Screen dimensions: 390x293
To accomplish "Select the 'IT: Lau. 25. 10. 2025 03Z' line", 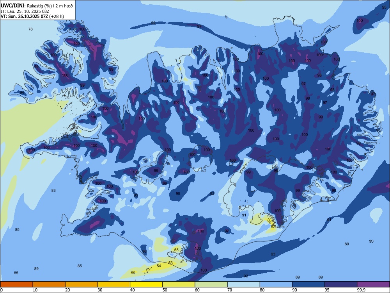I will pos(25,11).
